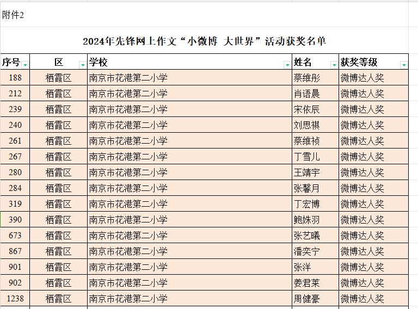Select the cell with number 240
This screenshot has height=309, width=418.
coord(15,125)
